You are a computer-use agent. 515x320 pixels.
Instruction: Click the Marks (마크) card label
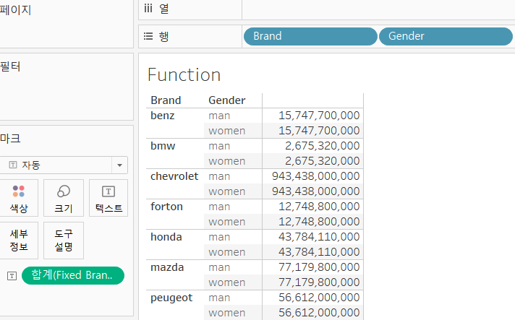tap(10, 139)
